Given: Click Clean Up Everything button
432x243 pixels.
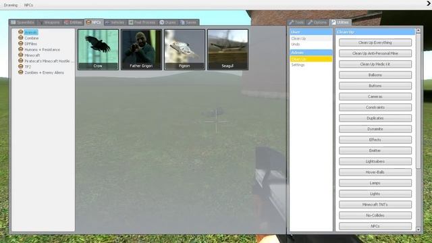Looking at the screenshot, I should [375, 43].
